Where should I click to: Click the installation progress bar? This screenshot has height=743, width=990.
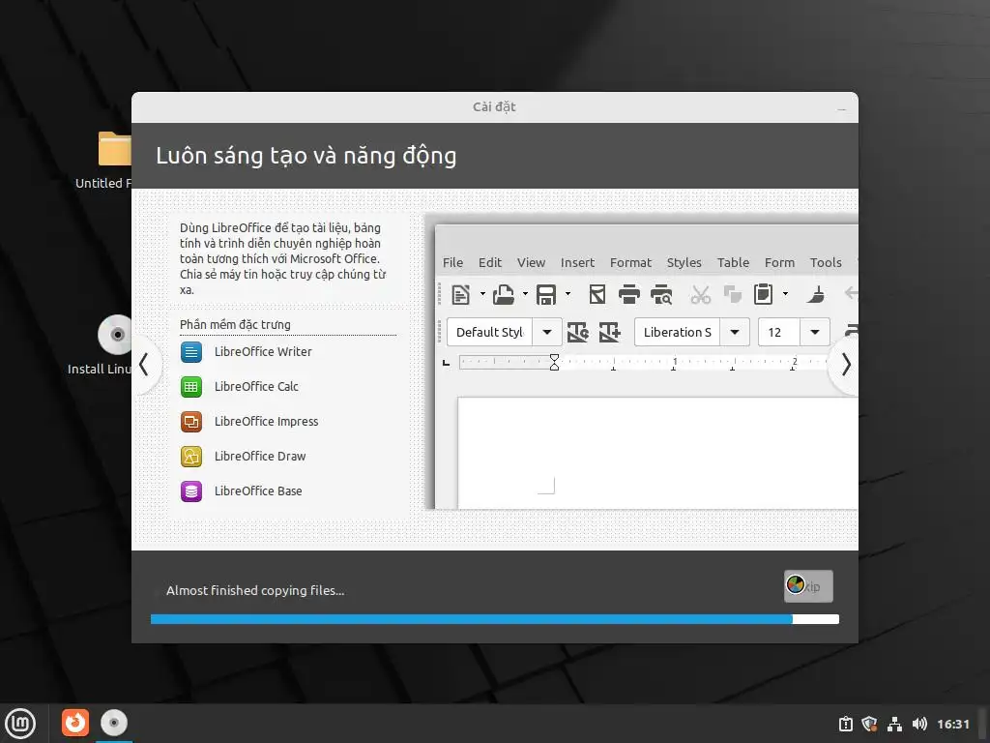(x=495, y=619)
